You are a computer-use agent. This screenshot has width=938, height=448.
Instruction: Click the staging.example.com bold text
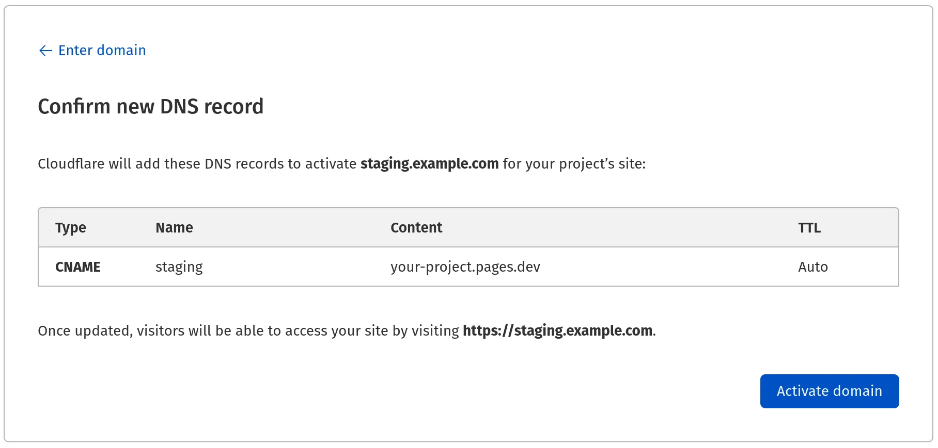point(429,163)
